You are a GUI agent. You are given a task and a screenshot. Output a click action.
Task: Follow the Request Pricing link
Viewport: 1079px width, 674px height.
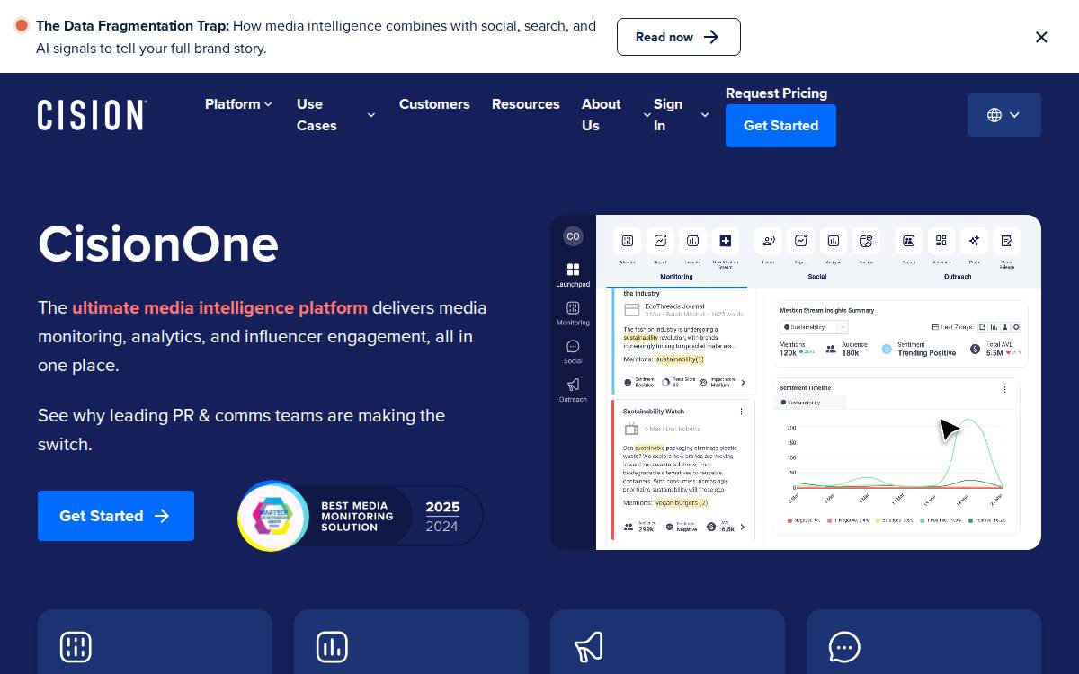pyautogui.click(x=776, y=93)
